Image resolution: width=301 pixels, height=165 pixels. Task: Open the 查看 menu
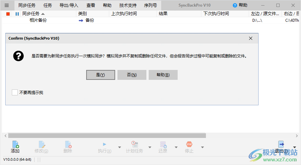[90, 5]
